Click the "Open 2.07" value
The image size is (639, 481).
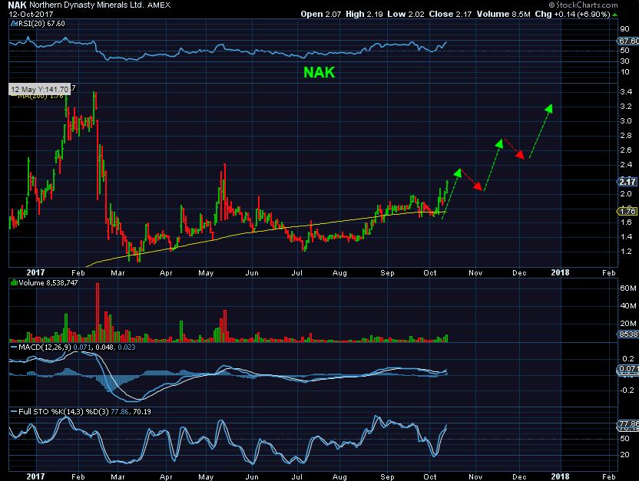tap(321, 14)
